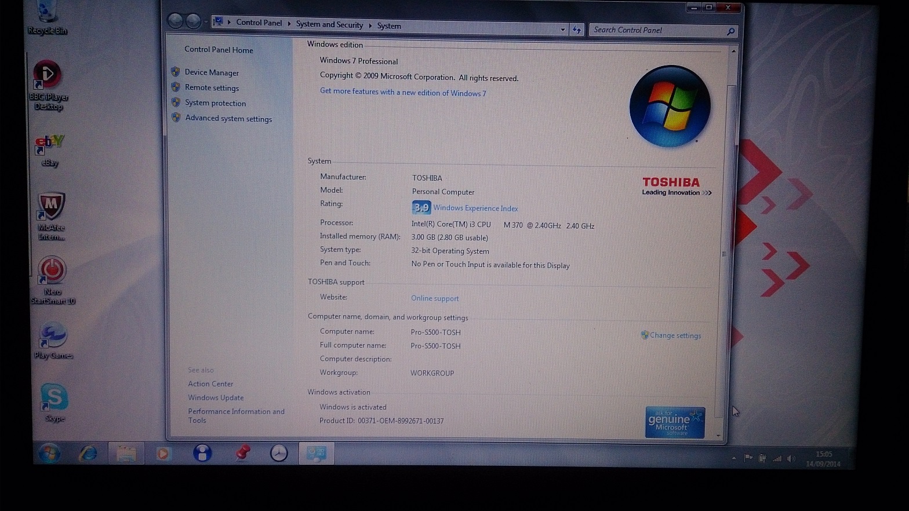Select BBC iPlayer Desktop icon
Screen dimensions: 909x511
click(48, 85)
